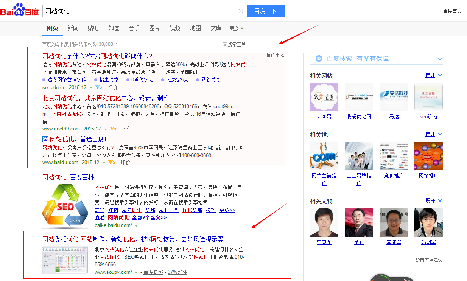Click the photo of 章征军

[394, 222]
